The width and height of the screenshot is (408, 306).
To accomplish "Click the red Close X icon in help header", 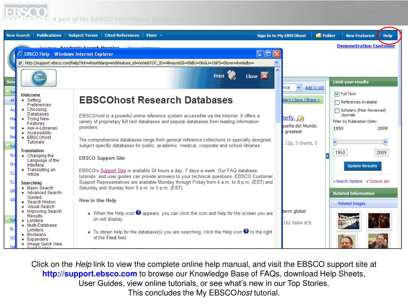I will tap(265, 76).
